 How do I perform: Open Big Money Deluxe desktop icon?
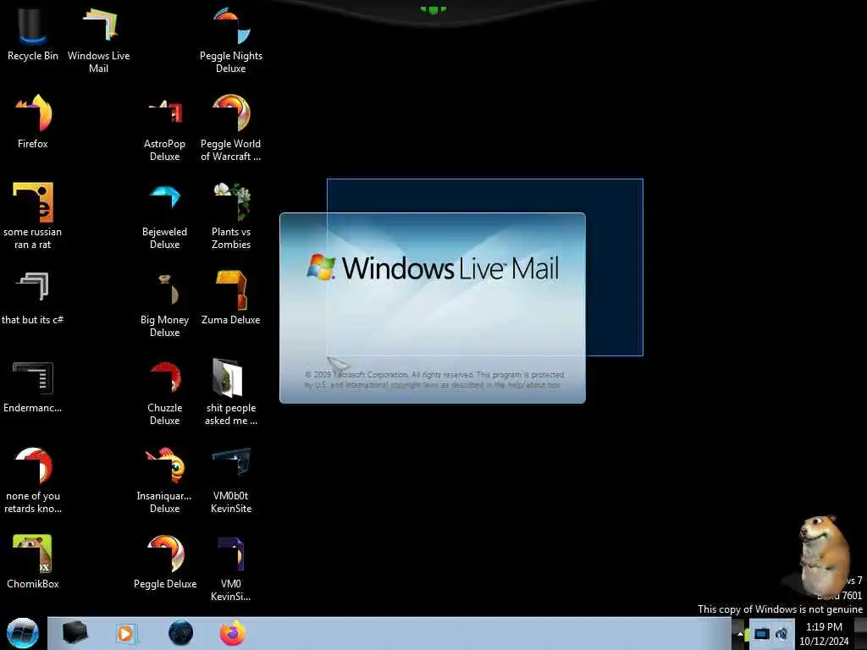tap(165, 305)
